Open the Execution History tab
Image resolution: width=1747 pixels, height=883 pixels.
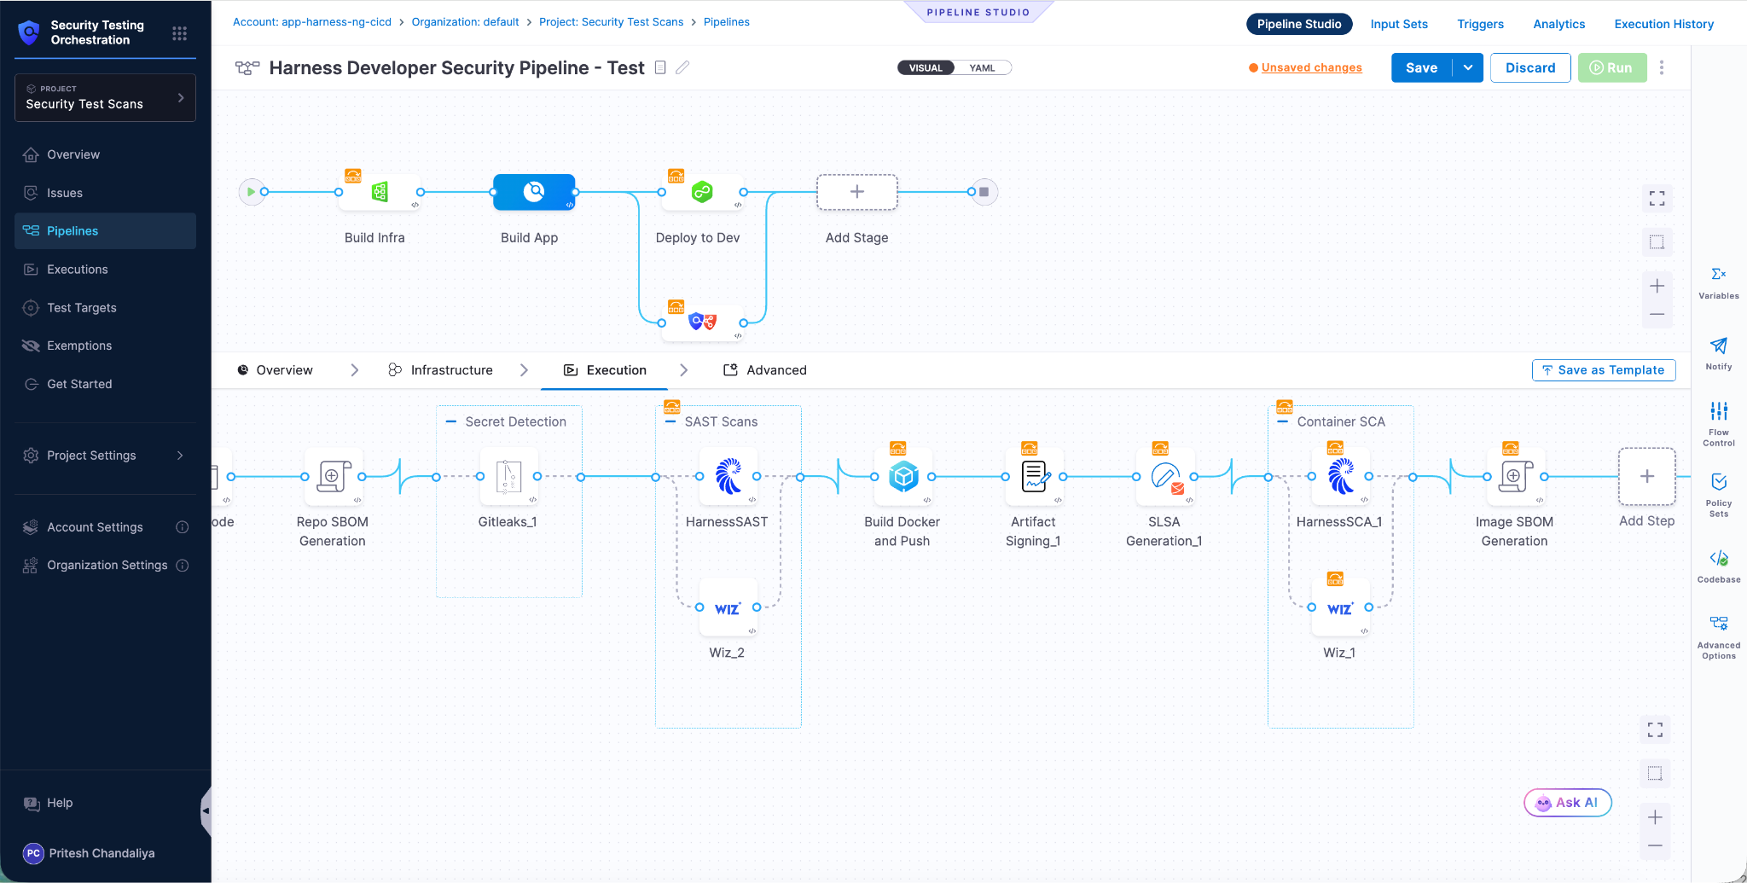click(x=1663, y=24)
